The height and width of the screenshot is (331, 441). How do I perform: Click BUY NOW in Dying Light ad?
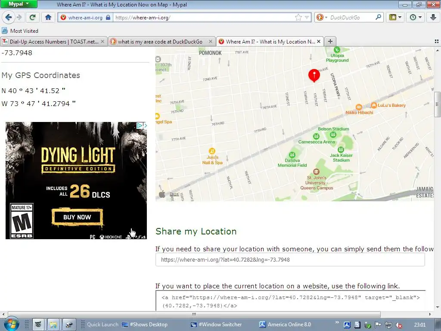pos(77,217)
